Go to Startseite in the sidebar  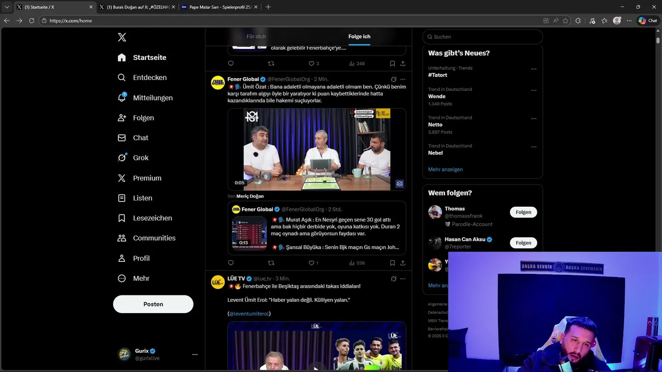[x=142, y=57]
